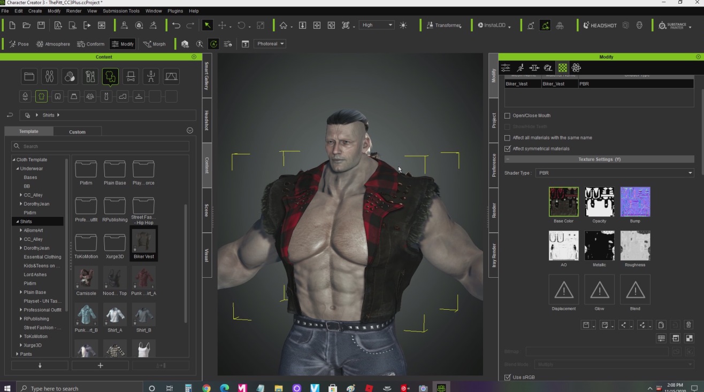Open the High quality dropdown
This screenshot has width=704, height=392.
coord(377,25)
